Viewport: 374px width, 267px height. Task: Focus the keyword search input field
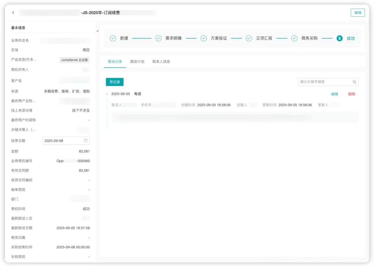(x=325, y=82)
